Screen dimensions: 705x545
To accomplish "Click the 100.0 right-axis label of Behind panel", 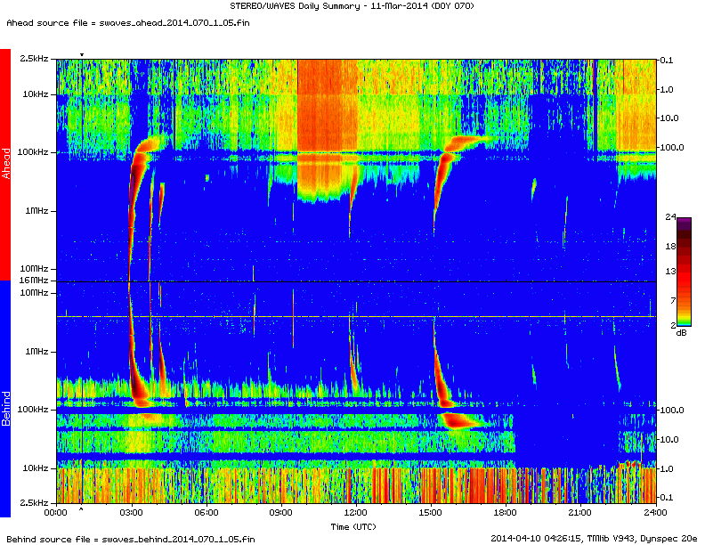I will [x=672, y=411].
